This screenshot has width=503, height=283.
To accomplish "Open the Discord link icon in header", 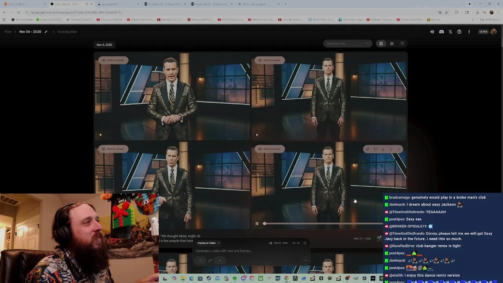I will coord(441,32).
